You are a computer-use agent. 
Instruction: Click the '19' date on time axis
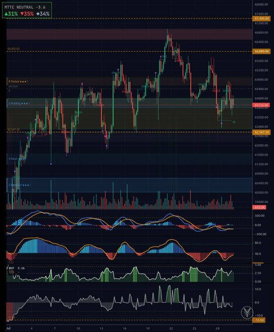148,329
